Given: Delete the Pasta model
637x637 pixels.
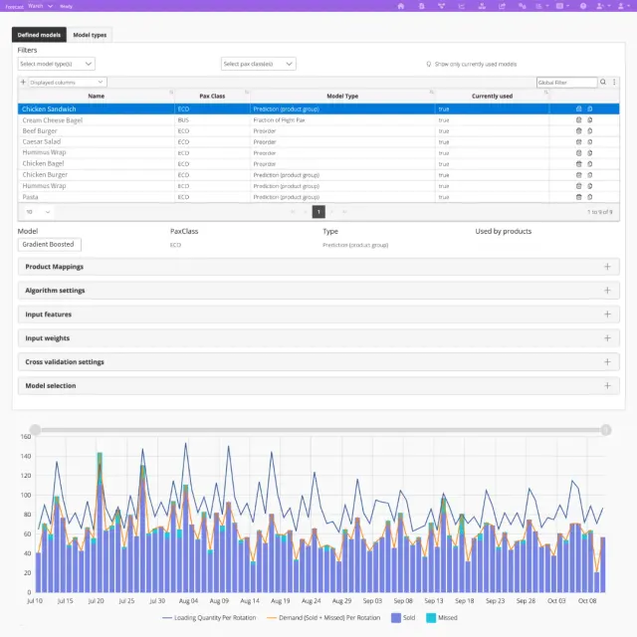Looking at the screenshot, I should (579, 197).
